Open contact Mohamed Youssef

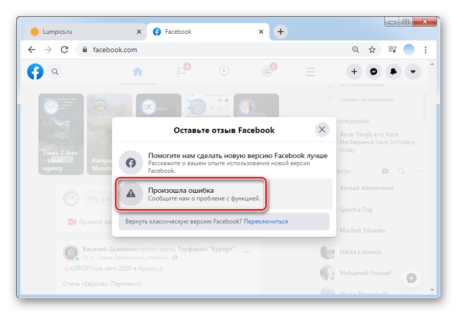click(x=365, y=273)
